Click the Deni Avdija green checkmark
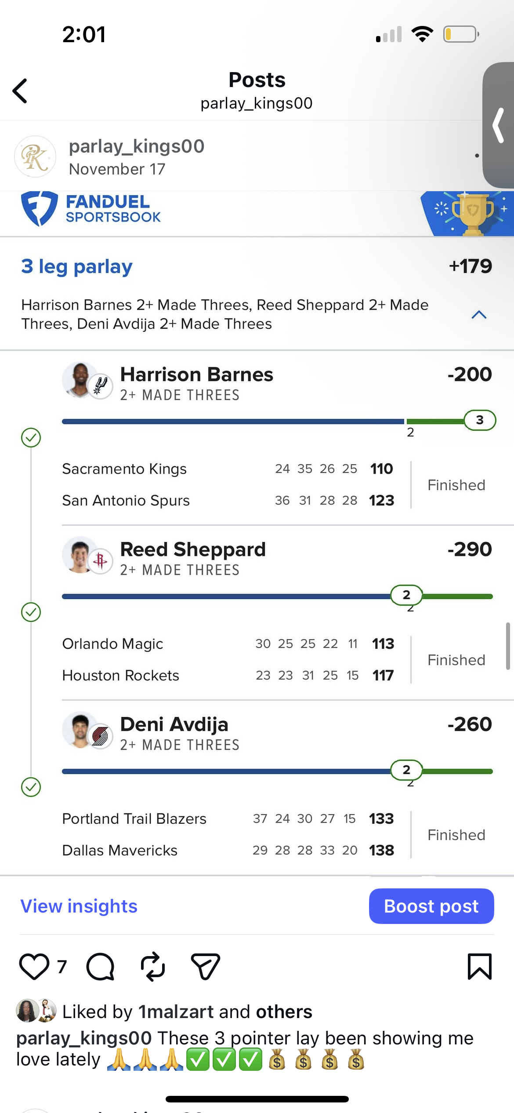Image resolution: width=514 pixels, height=1113 pixels. tap(31, 787)
